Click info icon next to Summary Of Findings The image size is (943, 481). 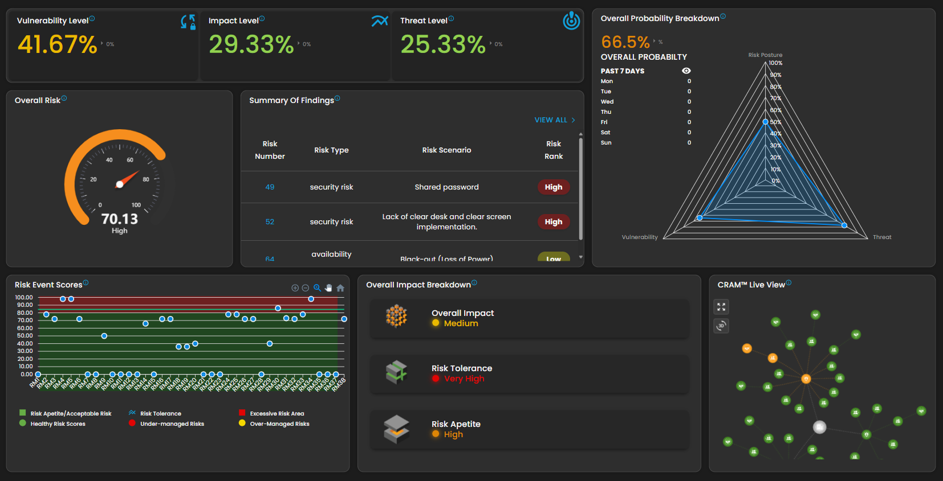[338, 98]
